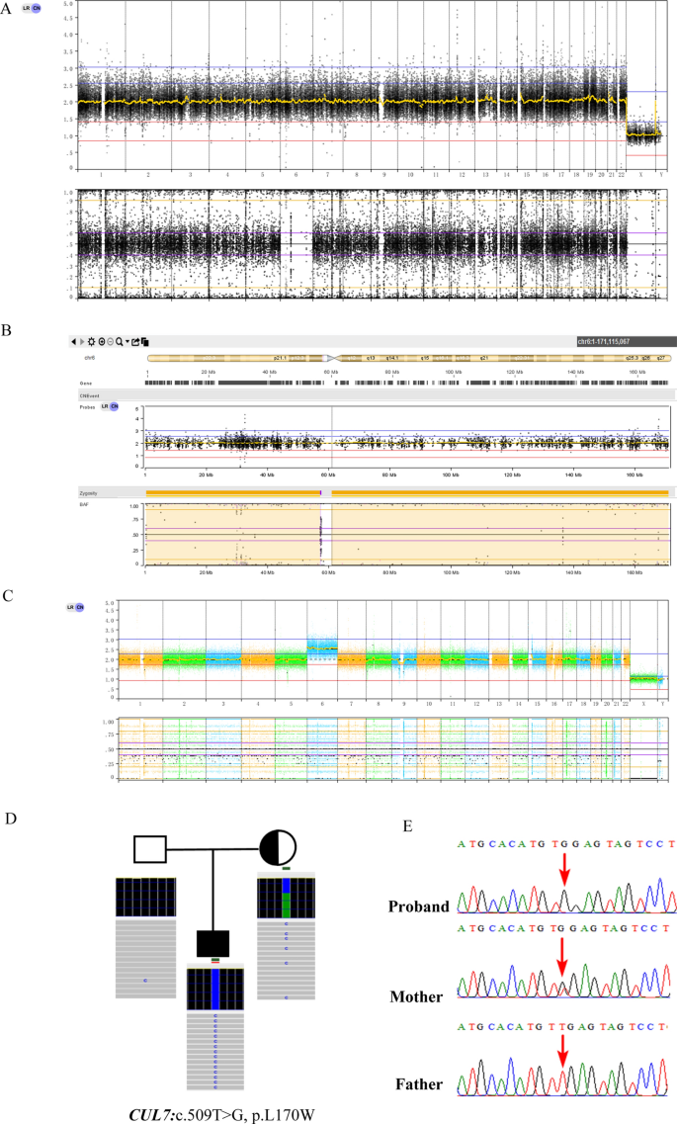Viewport: 677px width, 1124px height.
Task: Click the 'Proband' chromatogram label
Action: (419, 907)
